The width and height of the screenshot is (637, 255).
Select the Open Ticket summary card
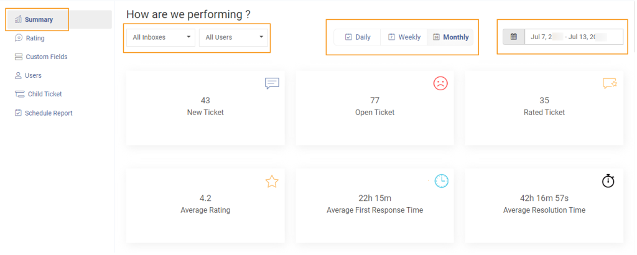(x=374, y=108)
